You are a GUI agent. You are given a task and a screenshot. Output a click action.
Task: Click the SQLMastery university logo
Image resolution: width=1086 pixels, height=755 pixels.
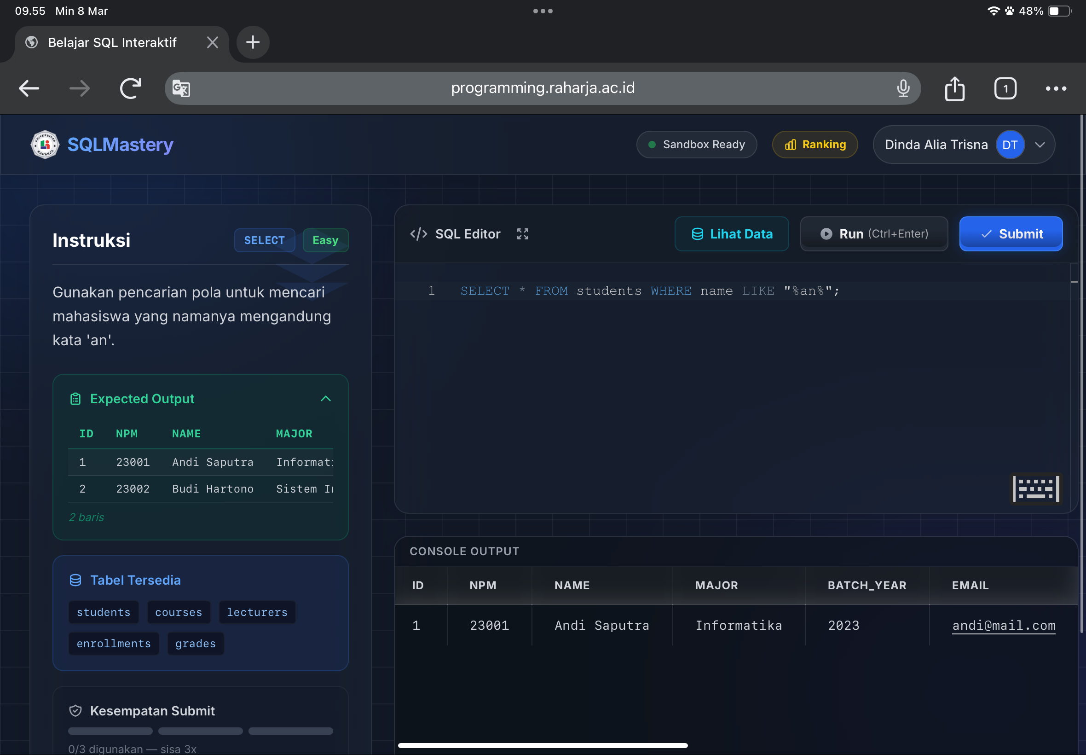45,144
